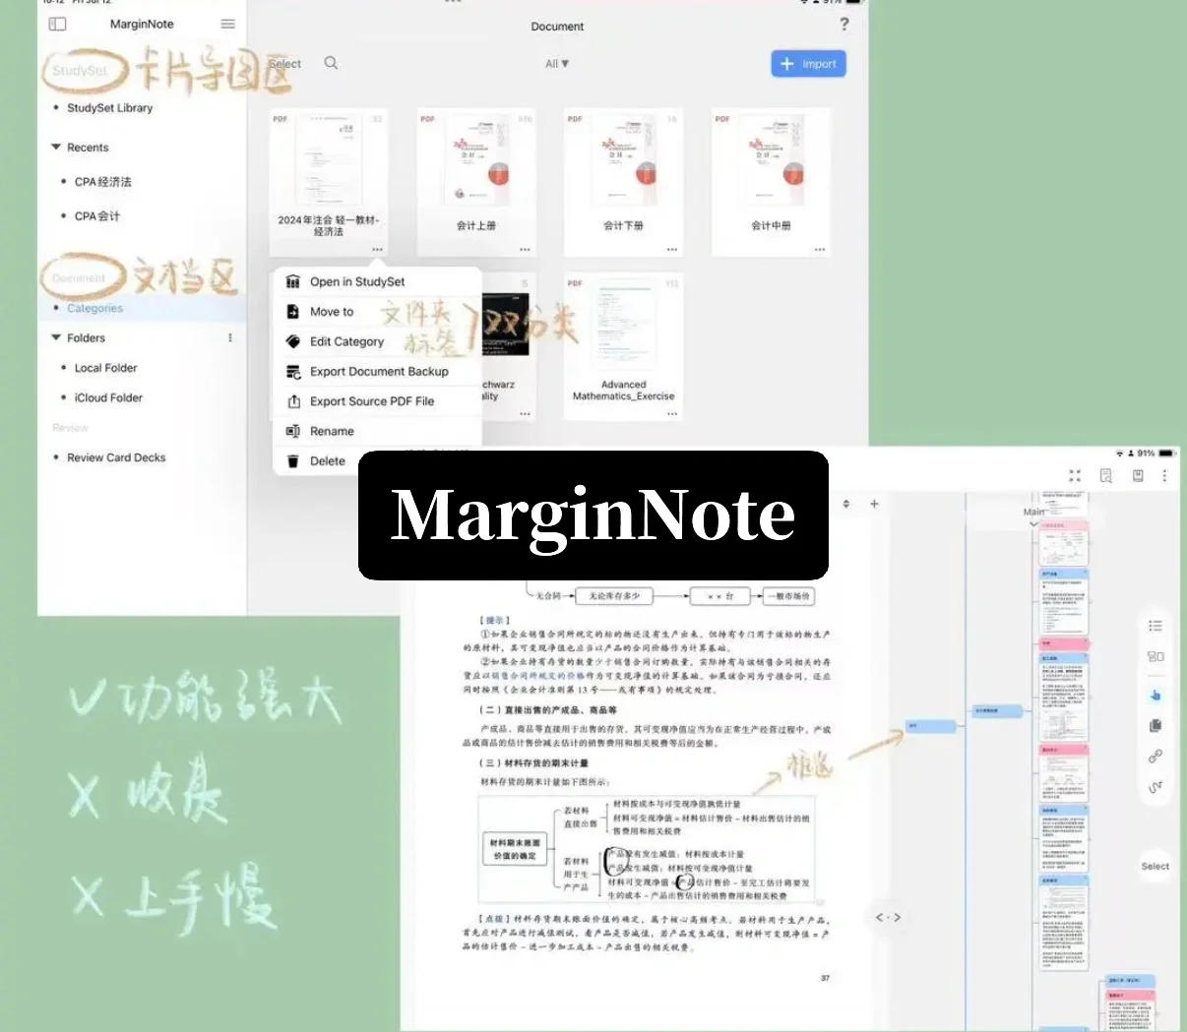1187x1032 pixels.
Task: Choose Export Document Backup menu entry
Action: click(x=377, y=372)
